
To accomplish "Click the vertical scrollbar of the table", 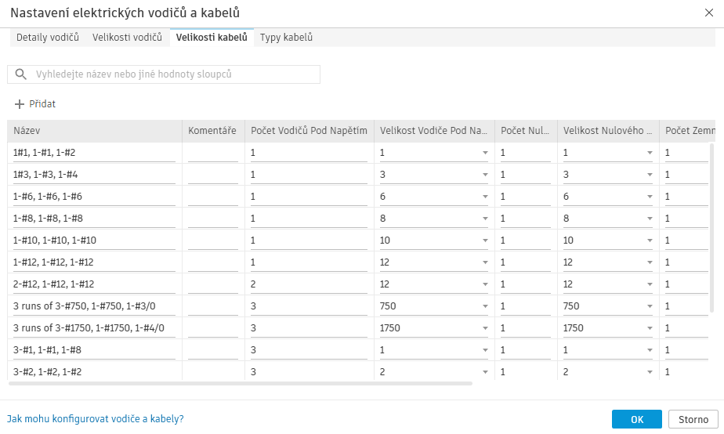I will click(711, 227).
